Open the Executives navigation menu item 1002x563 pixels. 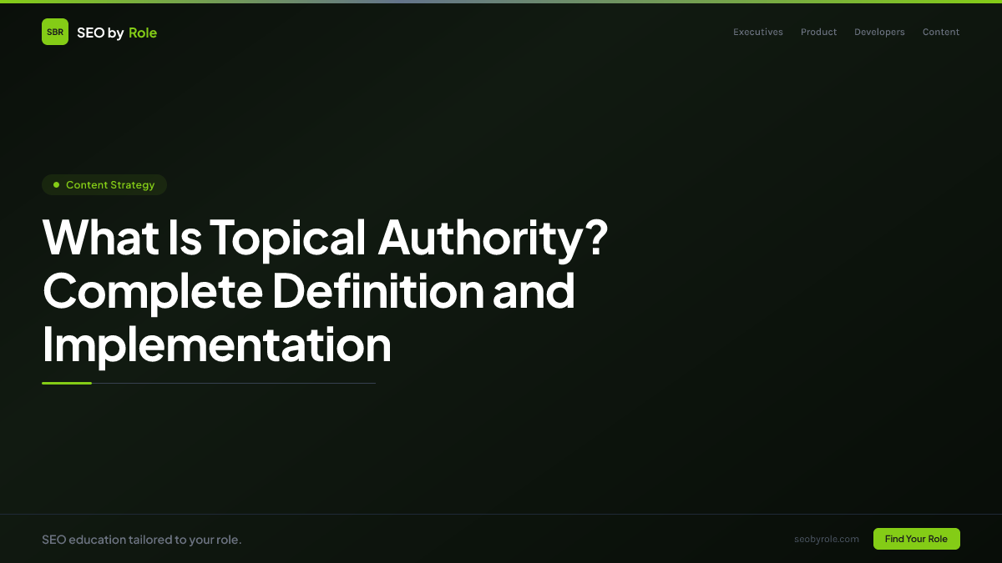click(x=757, y=32)
